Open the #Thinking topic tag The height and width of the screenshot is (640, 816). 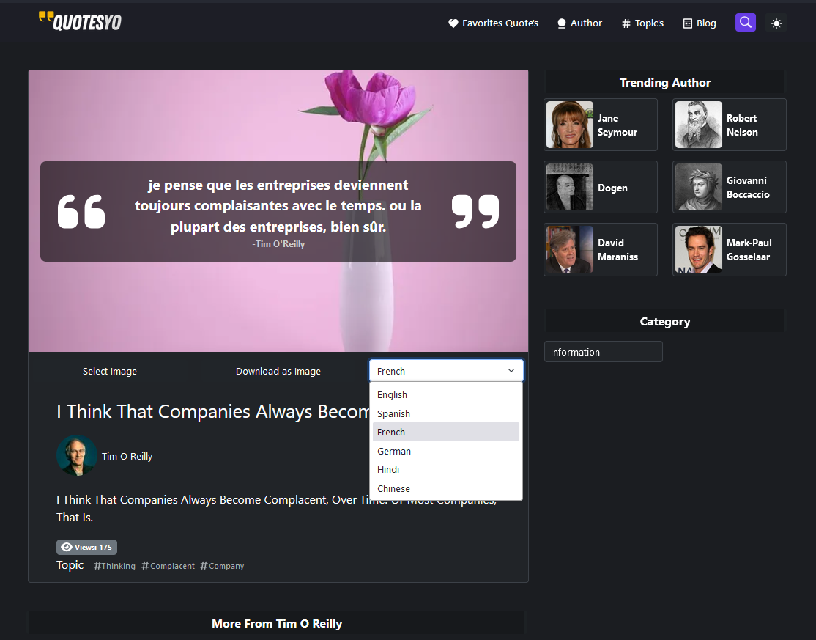tap(114, 566)
